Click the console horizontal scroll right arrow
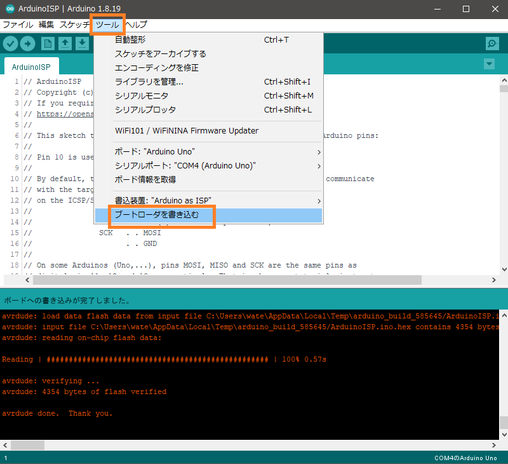 [494, 445]
